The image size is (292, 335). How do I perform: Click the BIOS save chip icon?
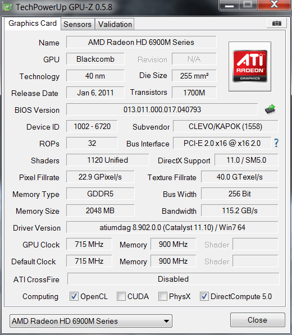[270, 109]
